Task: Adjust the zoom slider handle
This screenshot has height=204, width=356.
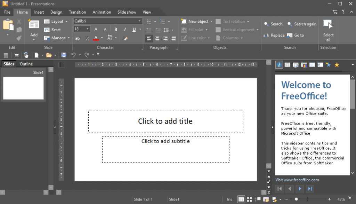Action: [x=296, y=199]
